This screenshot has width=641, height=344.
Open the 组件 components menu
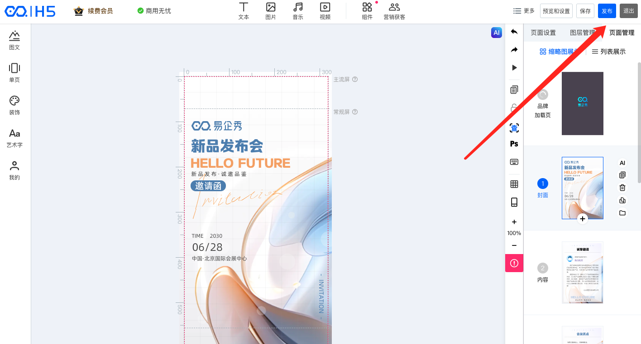[x=367, y=11]
